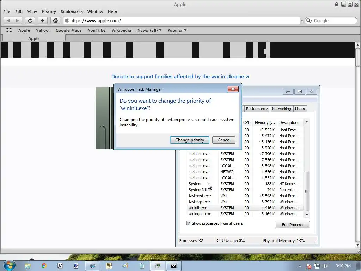The image size is (361, 271).
Task: Sort by the Memory column header
Action: 265,122
